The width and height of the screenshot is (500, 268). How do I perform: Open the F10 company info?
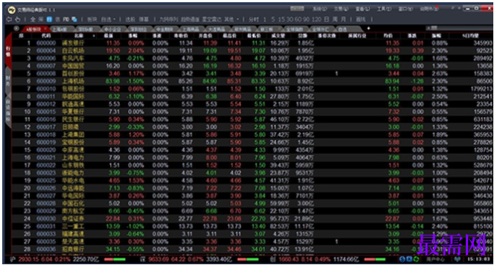point(66,19)
